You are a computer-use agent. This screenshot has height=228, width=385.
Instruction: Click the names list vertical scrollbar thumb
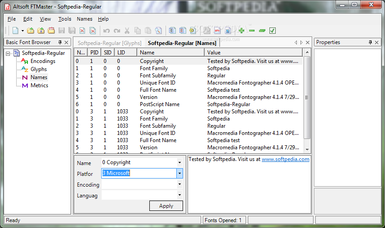(x=307, y=98)
